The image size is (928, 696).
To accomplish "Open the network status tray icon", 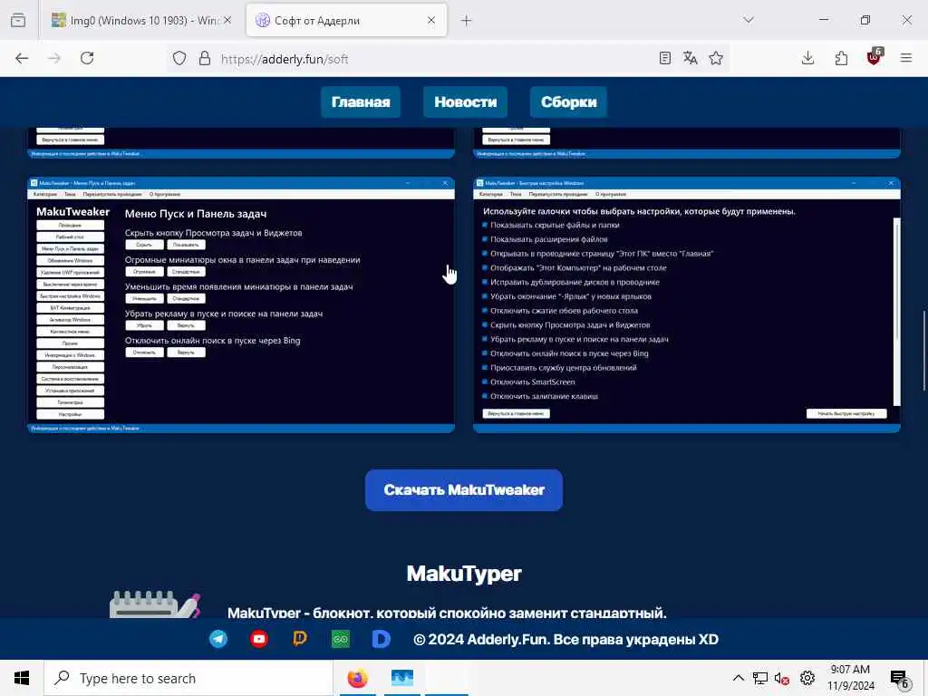I will (760, 678).
